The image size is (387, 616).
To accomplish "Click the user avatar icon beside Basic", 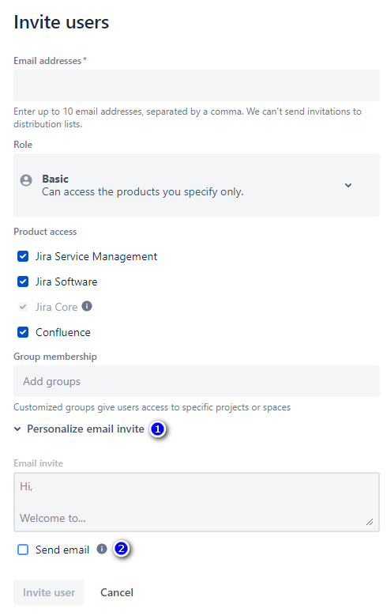I will coord(26,180).
